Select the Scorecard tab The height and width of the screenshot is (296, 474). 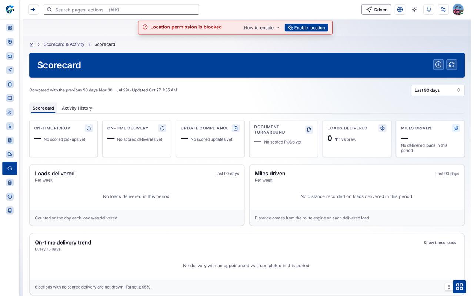click(43, 108)
